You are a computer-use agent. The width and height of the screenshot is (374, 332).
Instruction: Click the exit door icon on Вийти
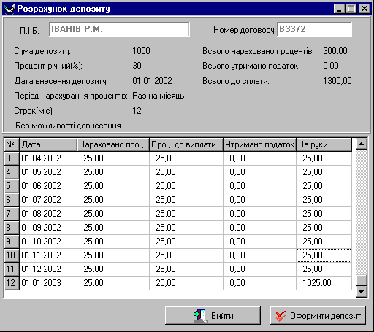tap(200, 316)
